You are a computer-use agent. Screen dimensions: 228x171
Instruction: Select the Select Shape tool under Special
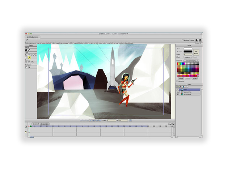pyautogui.click(x=26, y=50)
